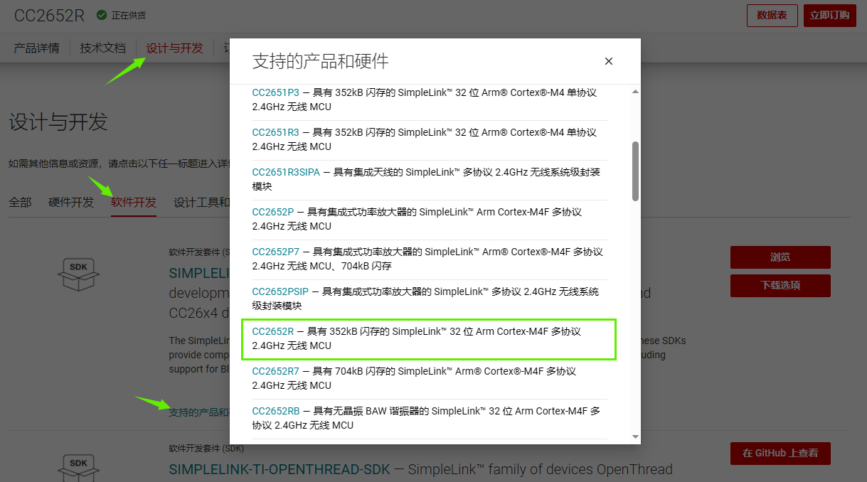The height and width of the screenshot is (482, 867).
Task: Open the CC2651P3 product link
Action: [x=276, y=92]
